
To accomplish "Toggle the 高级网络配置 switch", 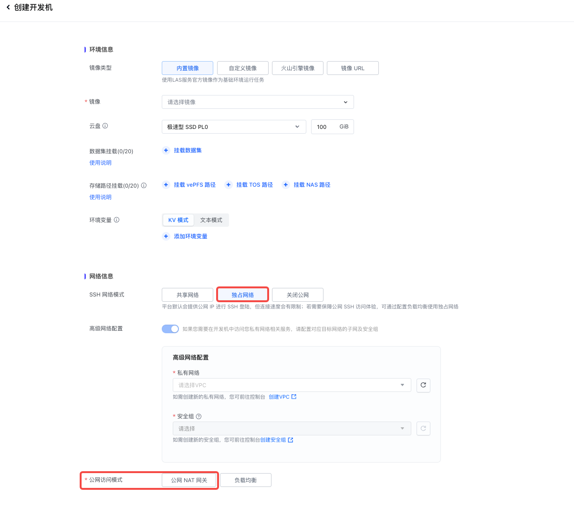I will [x=170, y=329].
